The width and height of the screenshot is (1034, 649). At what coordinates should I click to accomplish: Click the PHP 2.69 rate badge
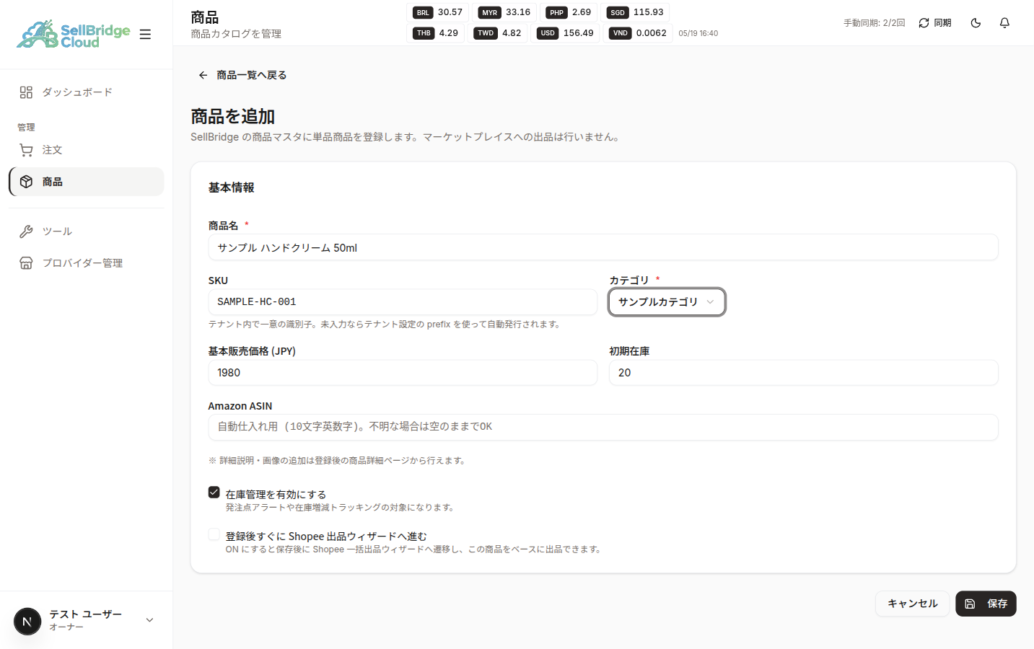tap(569, 12)
